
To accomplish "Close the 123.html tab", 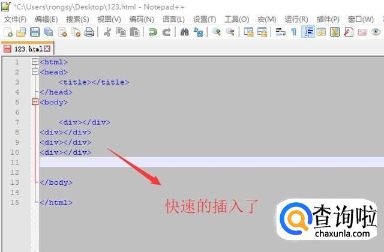I will click(47, 49).
